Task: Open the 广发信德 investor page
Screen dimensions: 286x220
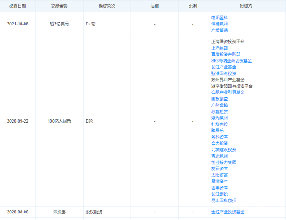Action: pyautogui.click(x=219, y=30)
